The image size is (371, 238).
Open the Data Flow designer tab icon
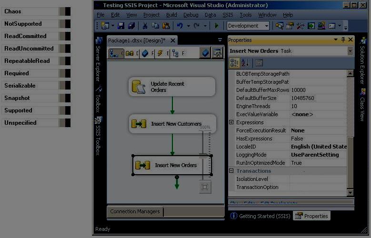click(130, 53)
